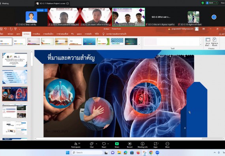225x156 pixels.
Task: Click the green encryption shield icon
Action: point(202,3)
